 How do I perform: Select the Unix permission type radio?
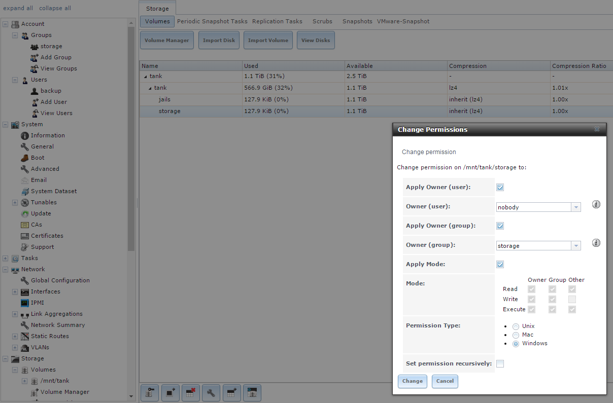tap(516, 326)
